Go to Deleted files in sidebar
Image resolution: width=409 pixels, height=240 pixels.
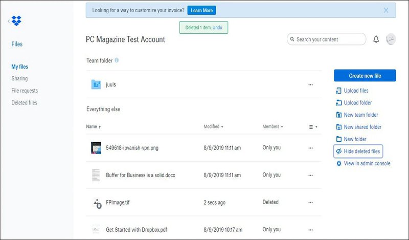click(25, 103)
